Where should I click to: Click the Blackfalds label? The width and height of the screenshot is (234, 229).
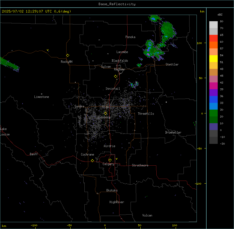(x=120, y=61)
